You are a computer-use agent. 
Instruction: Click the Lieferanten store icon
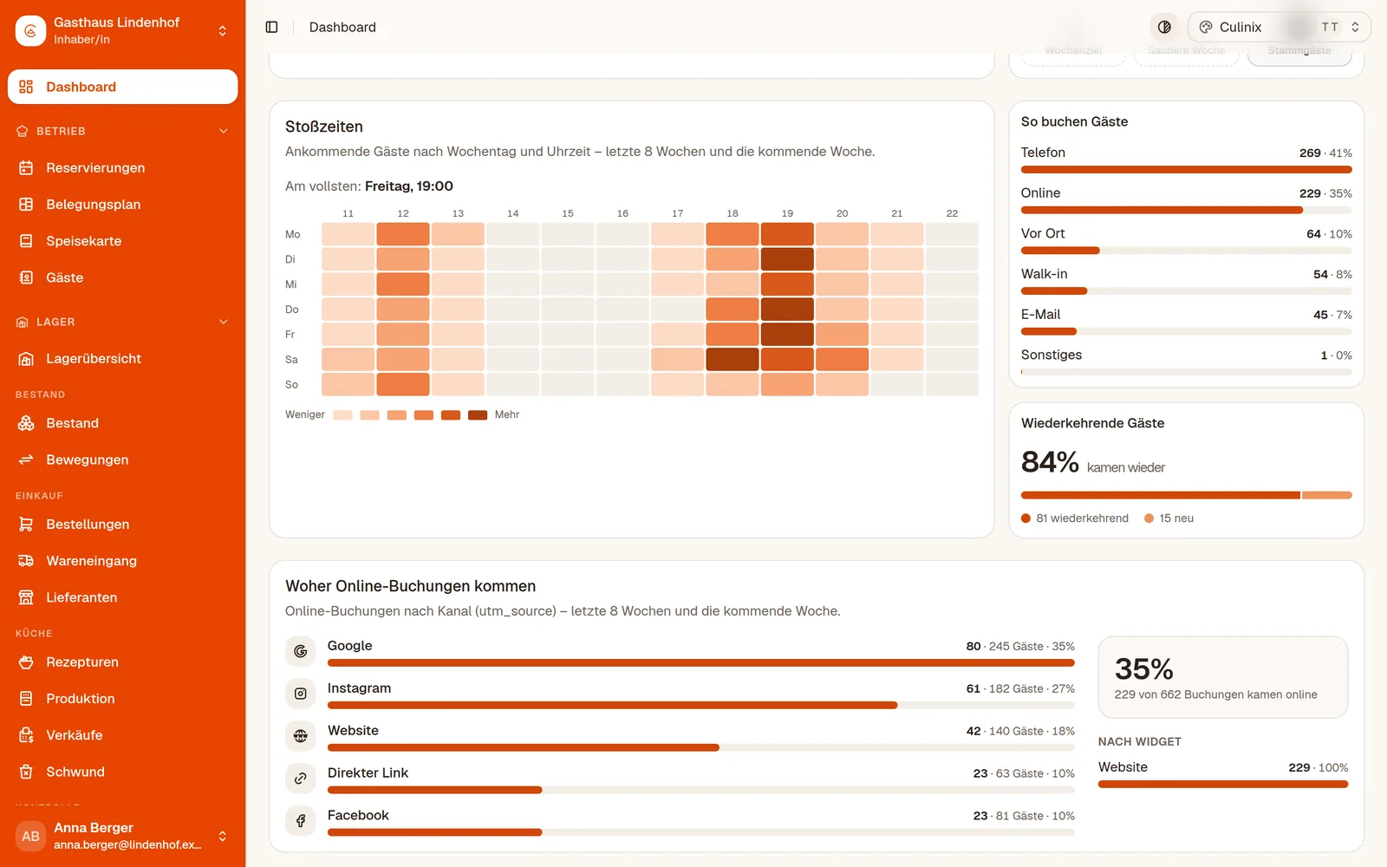pyautogui.click(x=26, y=597)
